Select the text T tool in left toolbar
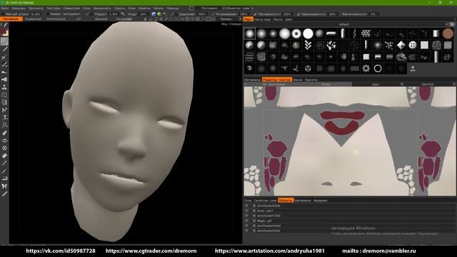The image size is (457, 257). (x=4, y=117)
